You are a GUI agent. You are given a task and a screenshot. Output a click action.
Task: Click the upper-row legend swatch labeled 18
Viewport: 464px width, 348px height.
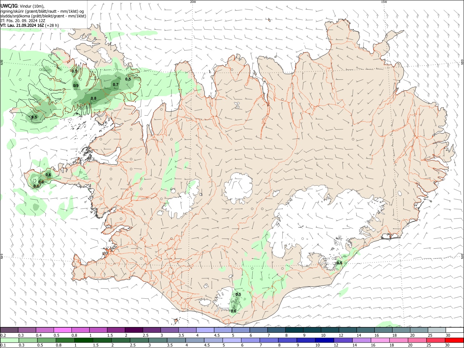[401, 330]
